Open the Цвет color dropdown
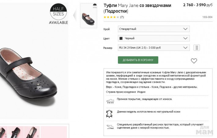The width and height of the screenshot is (217, 138). pos(154,38)
